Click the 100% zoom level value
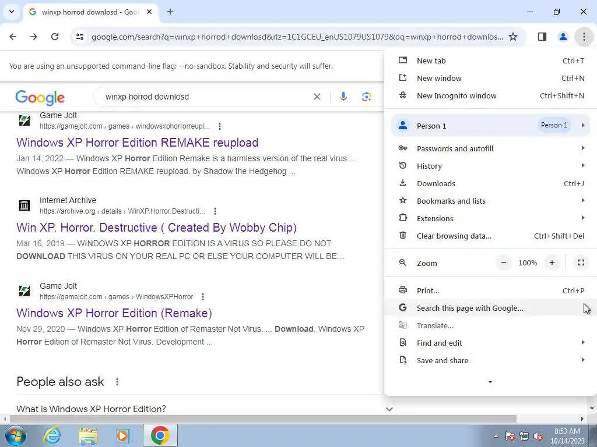597x447 pixels. pos(528,262)
